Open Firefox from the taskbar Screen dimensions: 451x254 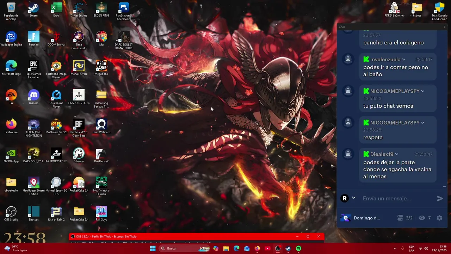[x=257, y=248]
